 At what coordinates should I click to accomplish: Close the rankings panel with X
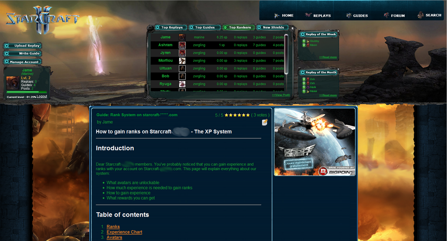(293, 28)
